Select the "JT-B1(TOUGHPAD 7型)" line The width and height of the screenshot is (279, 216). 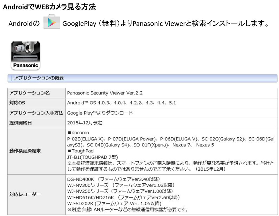click(x=93, y=157)
